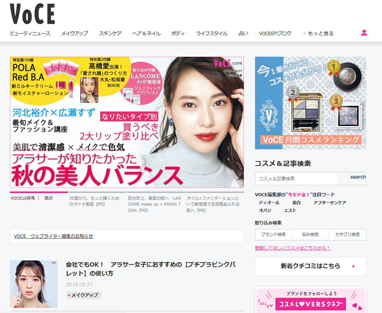The height and width of the screenshot is (313, 382).
Task: Open スキンケア menu
Action: coord(110,33)
